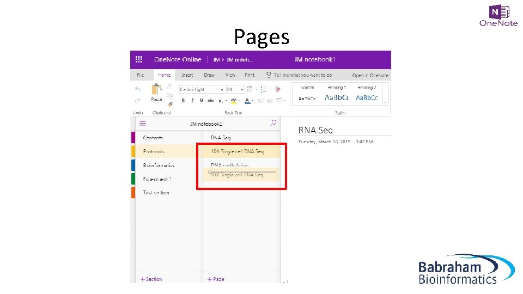This screenshot has width=523, height=294.
Task: Toggle navigation pane hamburger icon
Action: [x=143, y=124]
